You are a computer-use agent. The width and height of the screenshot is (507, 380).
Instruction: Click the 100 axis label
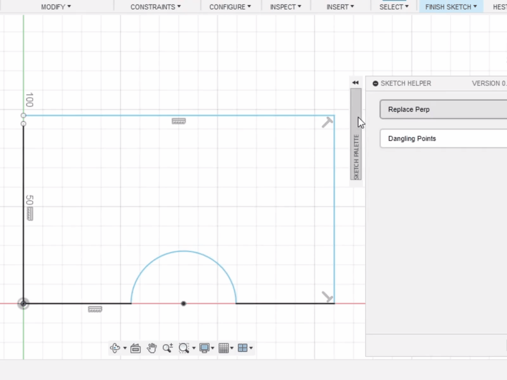point(29,100)
